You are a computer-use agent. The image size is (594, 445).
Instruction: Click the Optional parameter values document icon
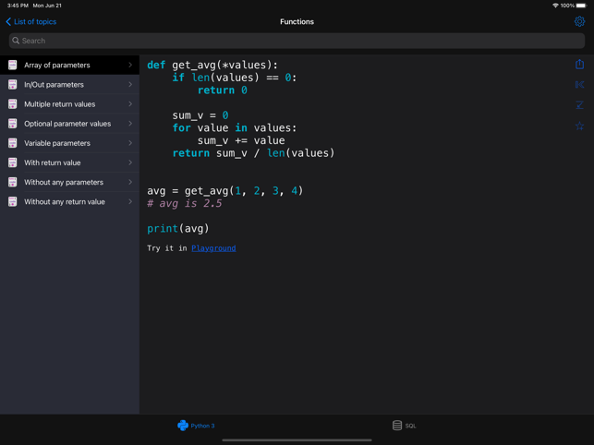[13, 124]
